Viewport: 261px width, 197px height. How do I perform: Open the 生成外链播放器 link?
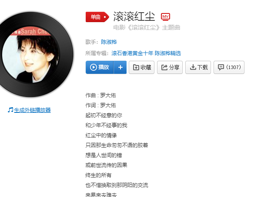tap(33, 110)
